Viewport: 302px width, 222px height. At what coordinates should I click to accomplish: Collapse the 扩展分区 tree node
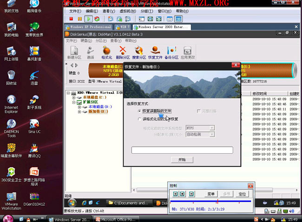tap(74, 102)
